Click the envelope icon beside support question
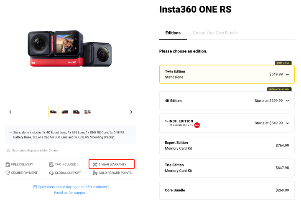Screen dimensions: 301x201 35,187
